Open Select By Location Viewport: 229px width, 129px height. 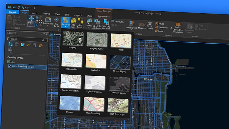pos(106,24)
